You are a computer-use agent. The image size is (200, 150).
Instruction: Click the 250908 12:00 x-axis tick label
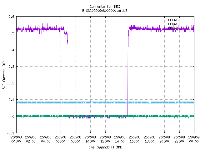pos(105,139)
